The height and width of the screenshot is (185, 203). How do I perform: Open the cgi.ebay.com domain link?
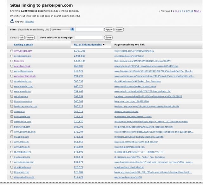pyautogui.click(x=21, y=96)
